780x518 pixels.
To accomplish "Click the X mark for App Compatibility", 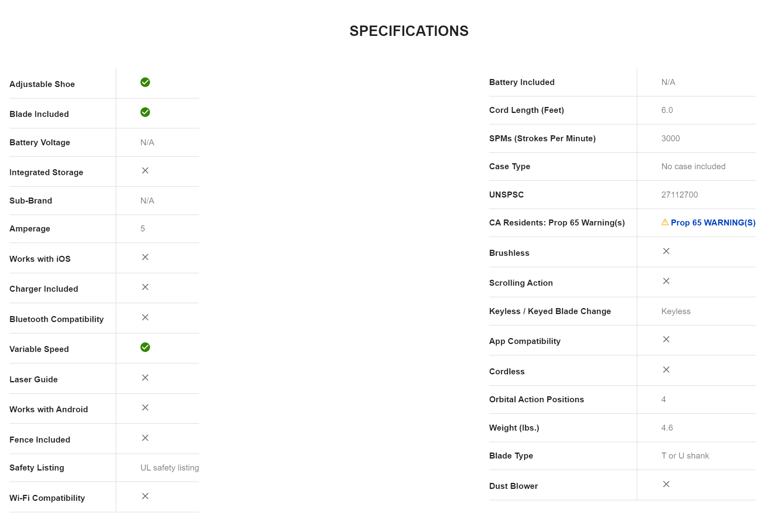I will (x=666, y=339).
